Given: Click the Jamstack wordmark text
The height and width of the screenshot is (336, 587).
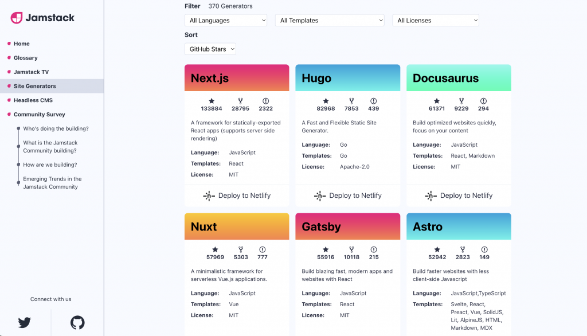Looking at the screenshot, I should point(50,18).
